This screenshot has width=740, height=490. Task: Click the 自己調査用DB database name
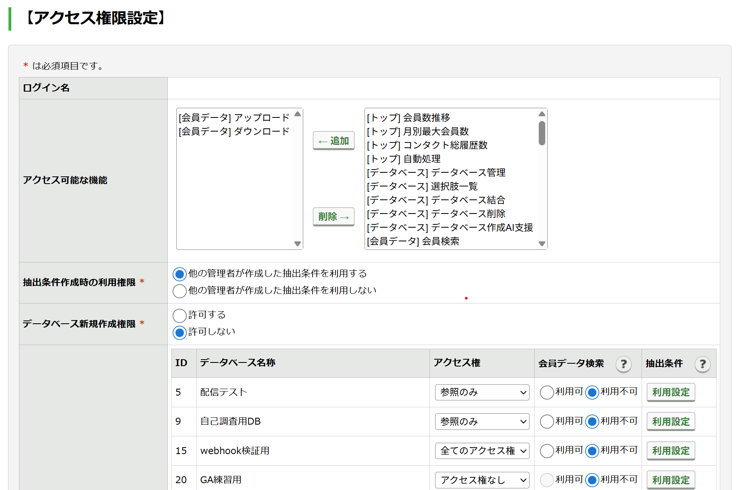click(x=230, y=421)
